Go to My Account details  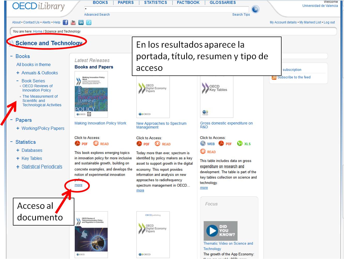click(283, 22)
